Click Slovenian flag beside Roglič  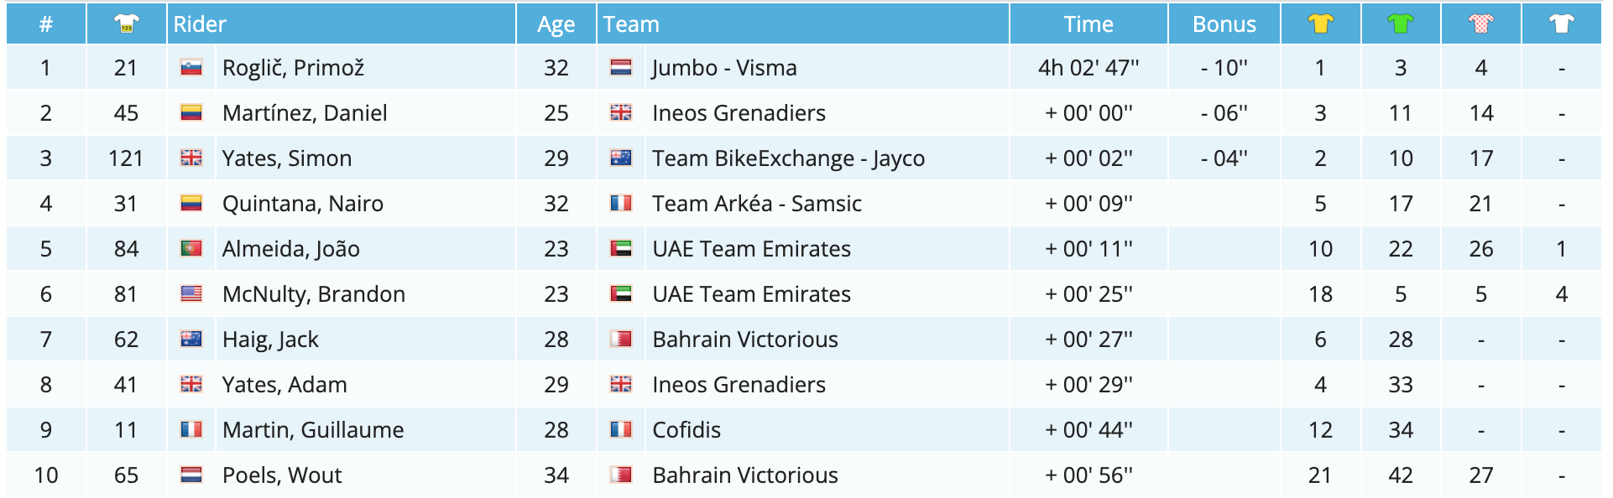[x=191, y=68]
